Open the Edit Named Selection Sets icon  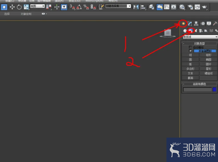point(101,7)
